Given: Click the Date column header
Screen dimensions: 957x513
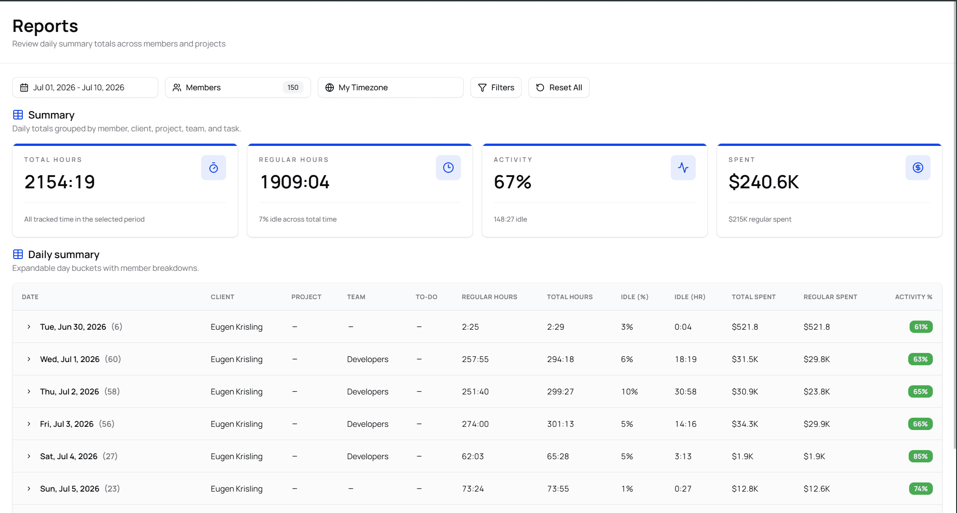Looking at the screenshot, I should [x=30, y=297].
